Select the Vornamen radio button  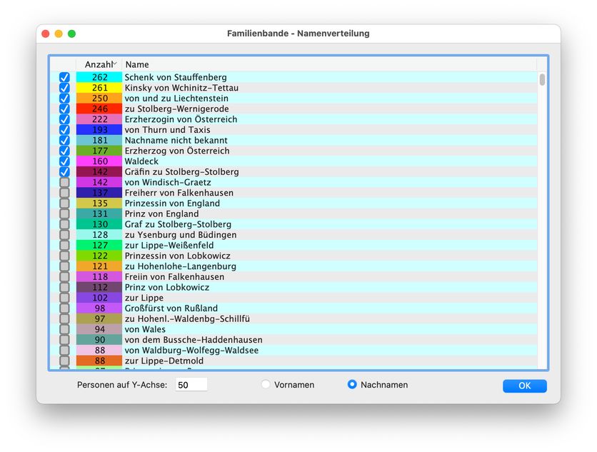click(266, 385)
